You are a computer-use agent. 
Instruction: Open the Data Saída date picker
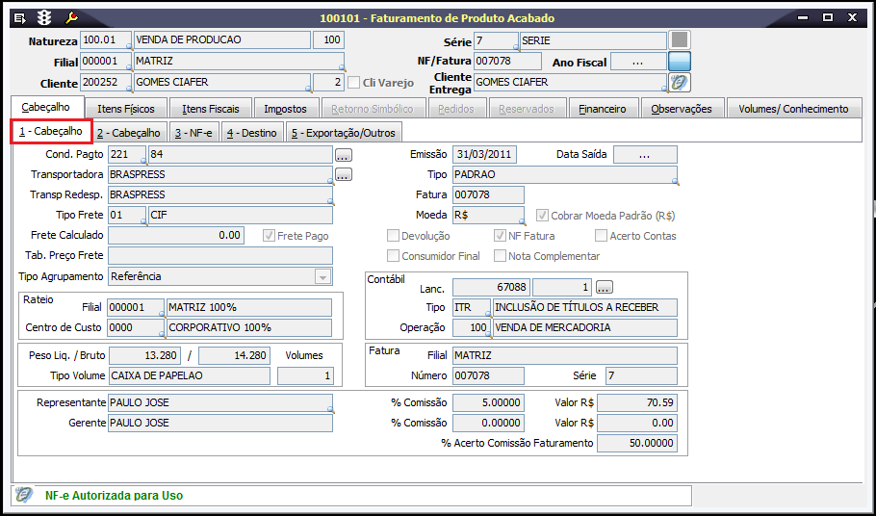tap(645, 155)
